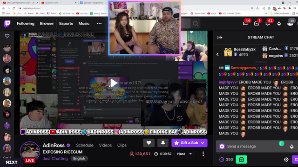Open the channel Schedule tab
298x167 pixels.
tap(85, 145)
